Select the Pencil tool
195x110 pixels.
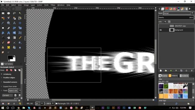(x=20, y=38)
